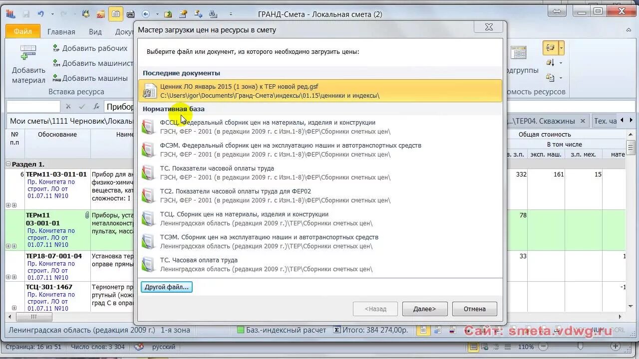This screenshot has height=359, width=639.
Task: Click the blue Back navigation arrow icon
Action: (x=146, y=14)
